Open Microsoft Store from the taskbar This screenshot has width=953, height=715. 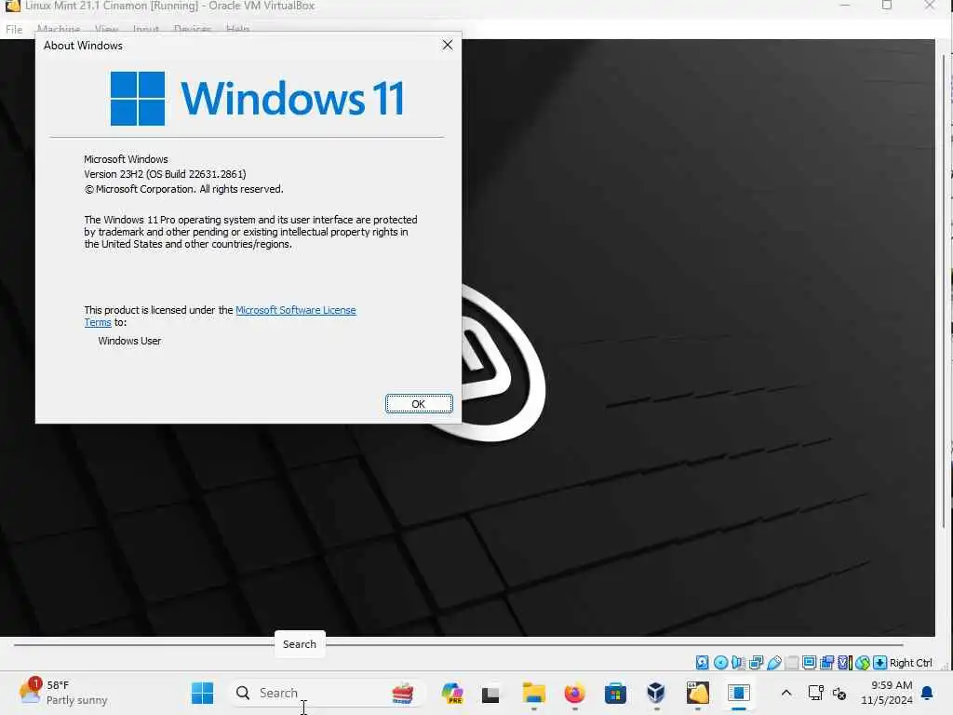(615, 693)
